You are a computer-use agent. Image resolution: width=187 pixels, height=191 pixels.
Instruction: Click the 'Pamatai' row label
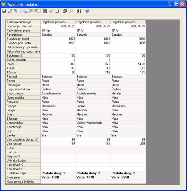coord(23,77)
